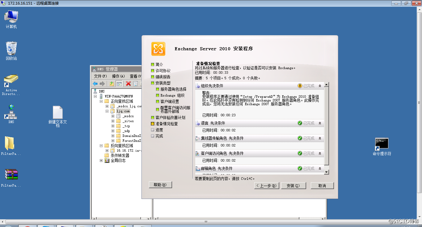
Task: Expand the _sites folder toggle
Action: pos(113,121)
